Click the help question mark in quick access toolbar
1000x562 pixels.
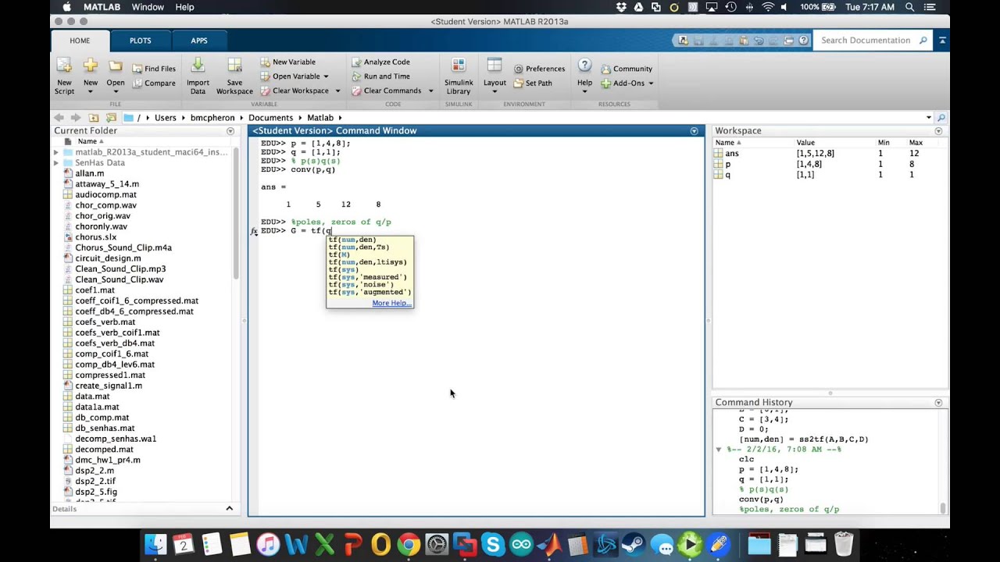(802, 41)
